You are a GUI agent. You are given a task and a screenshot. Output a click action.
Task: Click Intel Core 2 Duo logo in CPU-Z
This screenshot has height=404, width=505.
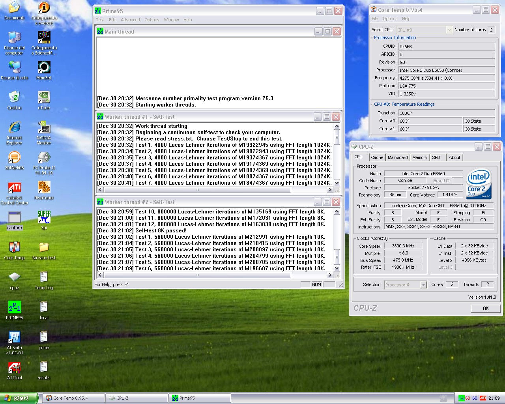[x=479, y=184]
